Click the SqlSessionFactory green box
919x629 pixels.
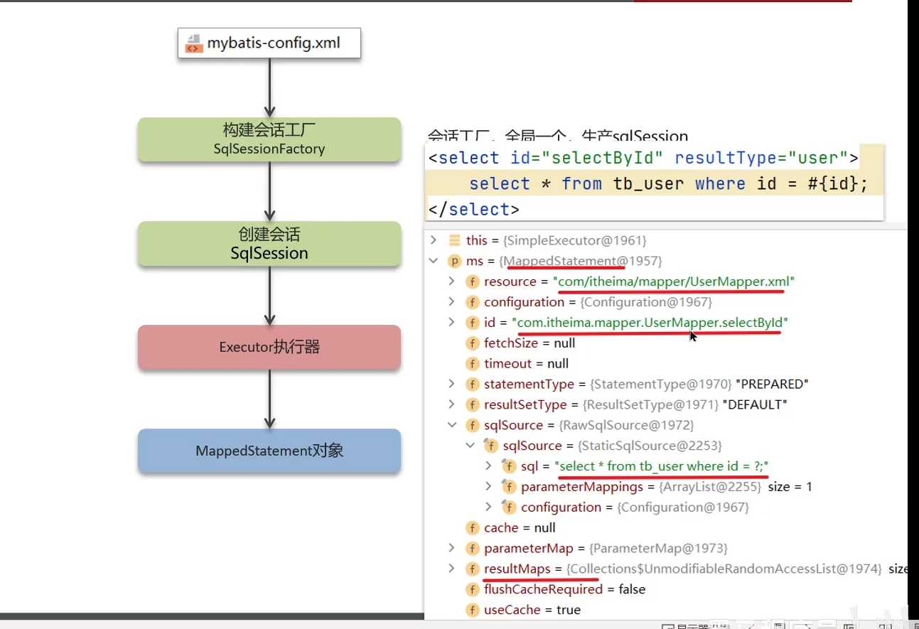[269, 139]
